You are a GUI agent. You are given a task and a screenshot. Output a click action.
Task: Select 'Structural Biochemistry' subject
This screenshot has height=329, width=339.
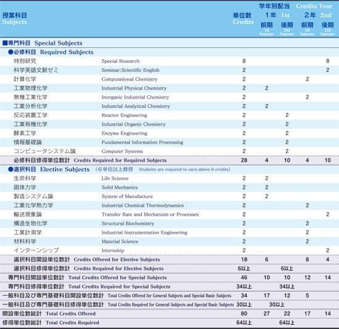(128, 223)
